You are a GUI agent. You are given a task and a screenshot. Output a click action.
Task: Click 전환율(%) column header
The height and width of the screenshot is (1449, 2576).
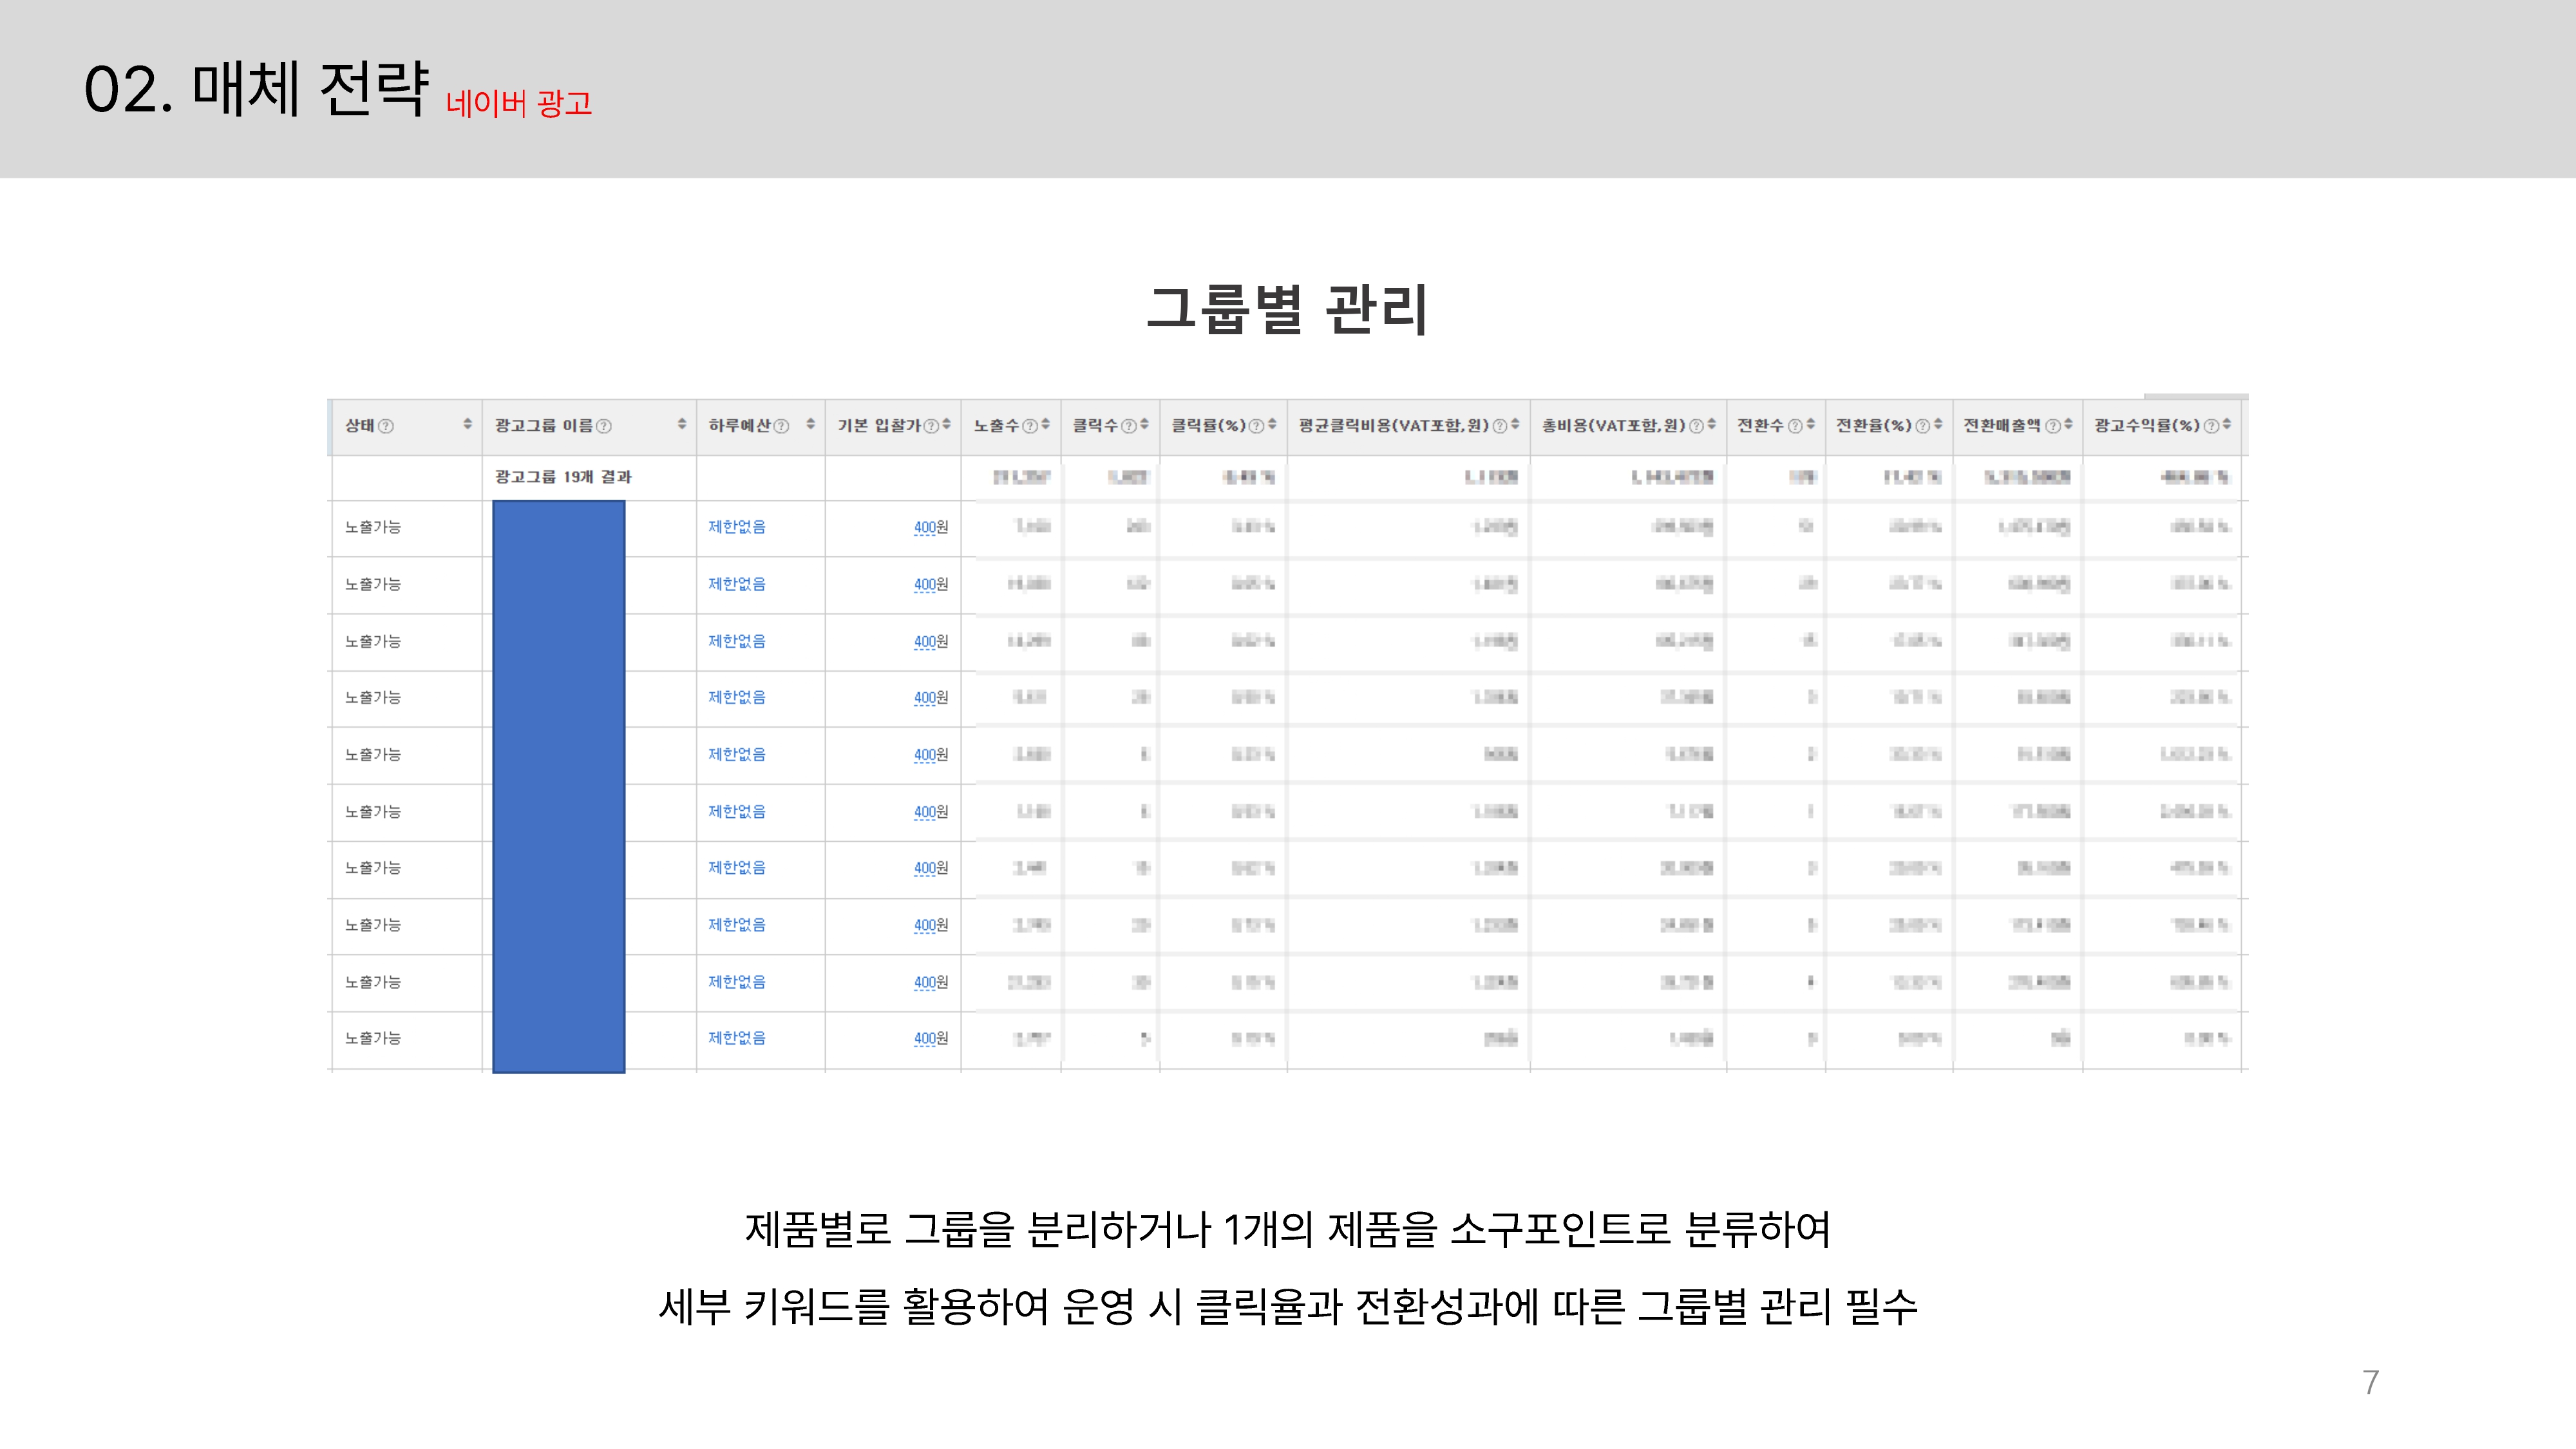(1873, 426)
